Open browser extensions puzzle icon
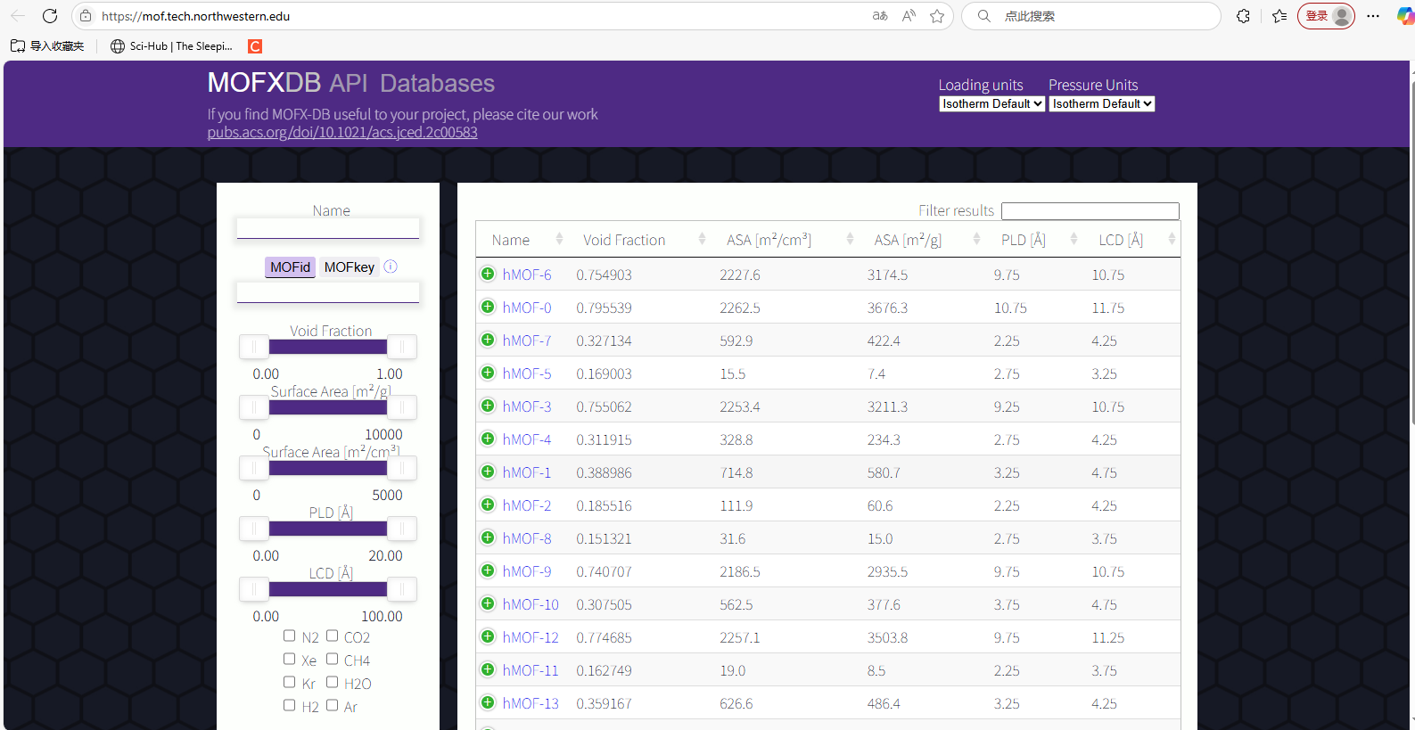This screenshot has height=730, width=1415. 1243,16
